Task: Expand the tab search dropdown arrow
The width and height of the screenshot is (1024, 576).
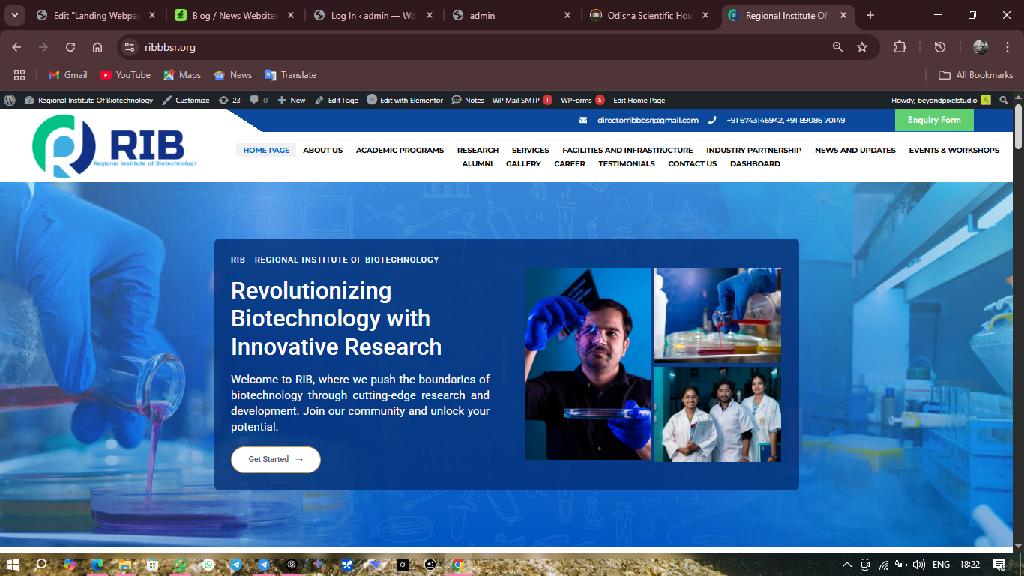Action: (14, 15)
